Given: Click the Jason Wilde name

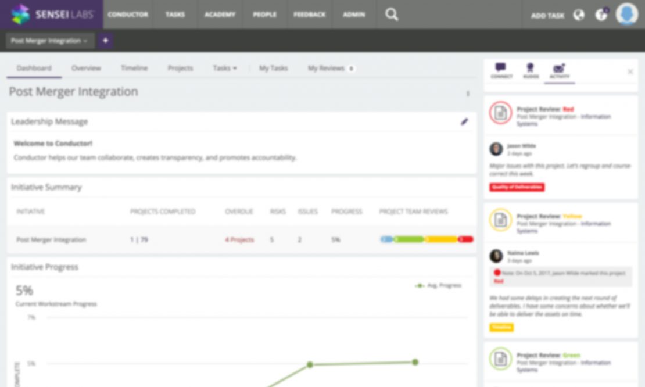Looking at the screenshot, I should 522,146.
